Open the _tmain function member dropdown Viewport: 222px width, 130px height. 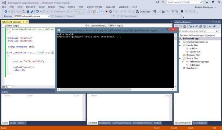click(171, 26)
